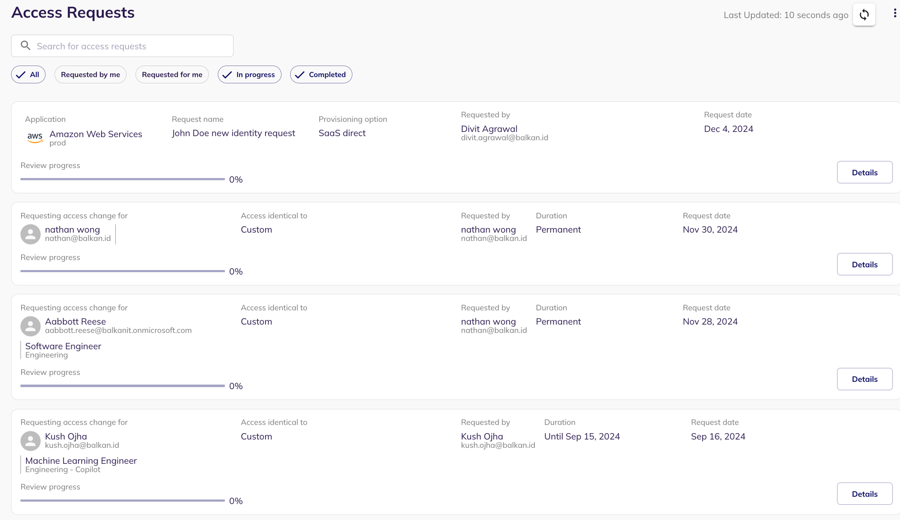Click the AWS logo icon

(35, 137)
